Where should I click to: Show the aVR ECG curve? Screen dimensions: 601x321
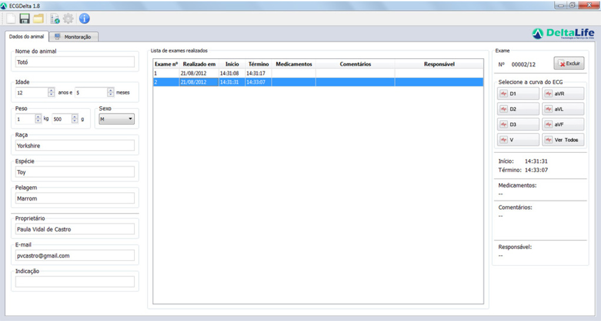563,93
